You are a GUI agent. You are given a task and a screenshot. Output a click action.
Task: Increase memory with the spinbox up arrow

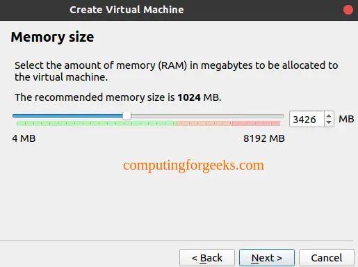(329, 116)
